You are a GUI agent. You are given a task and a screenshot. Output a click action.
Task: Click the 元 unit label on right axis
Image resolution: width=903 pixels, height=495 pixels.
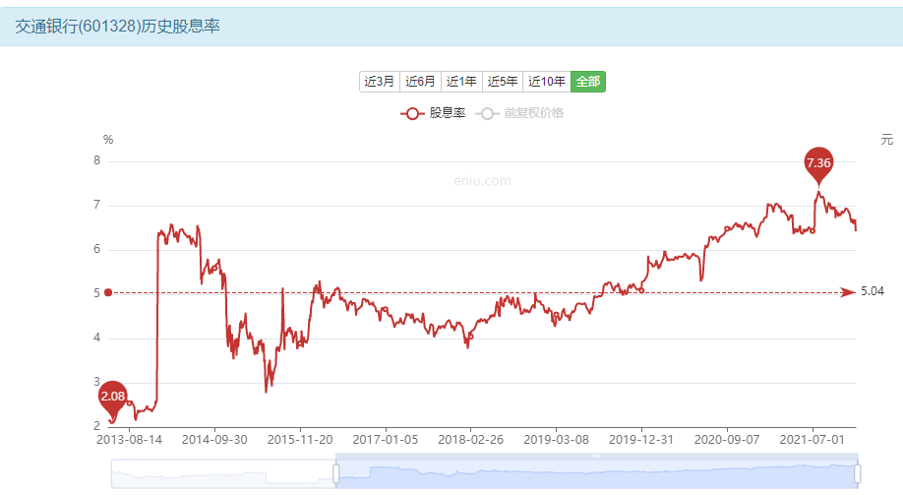click(887, 140)
